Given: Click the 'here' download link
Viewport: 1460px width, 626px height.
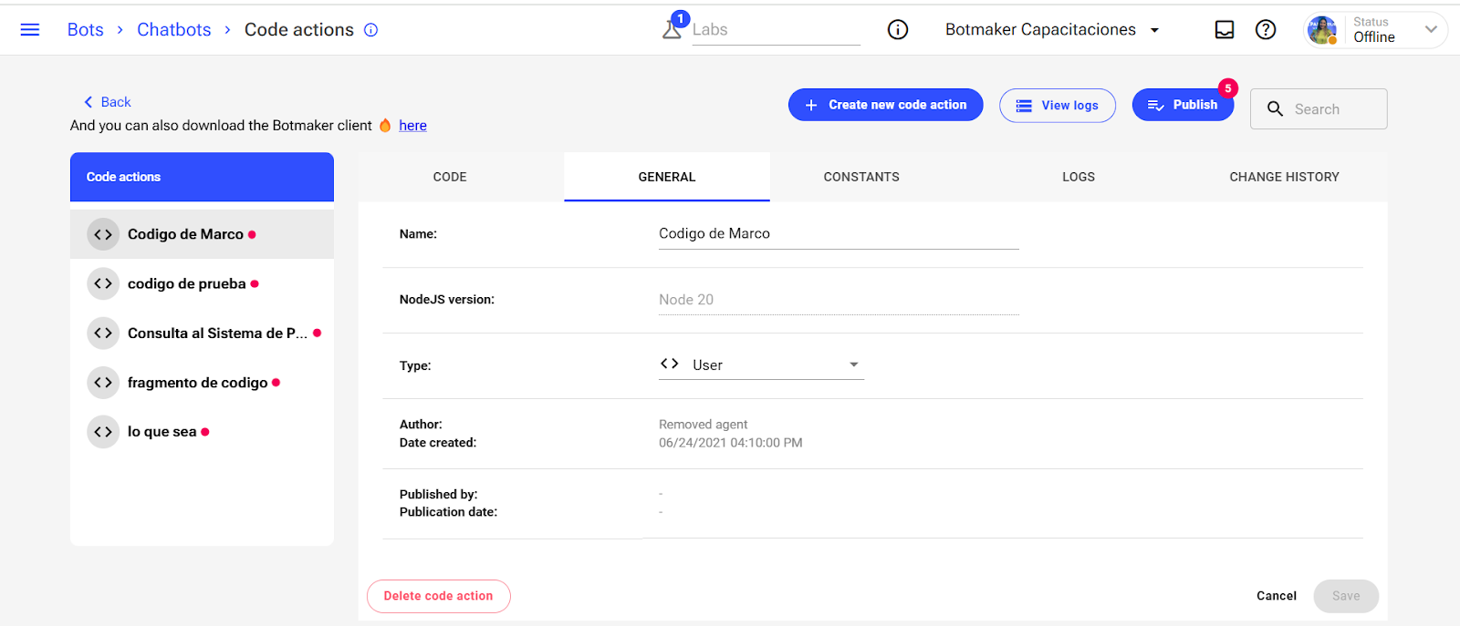Looking at the screenshot, I should (x=412, y=126).
